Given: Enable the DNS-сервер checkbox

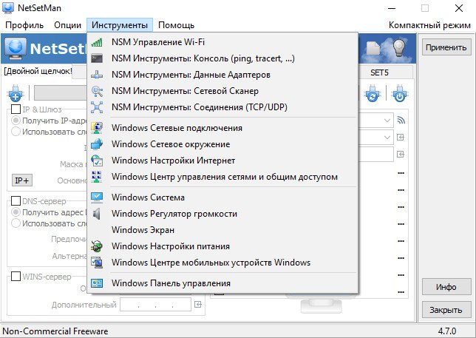Looking at the screenshot, I should [16, 201].
